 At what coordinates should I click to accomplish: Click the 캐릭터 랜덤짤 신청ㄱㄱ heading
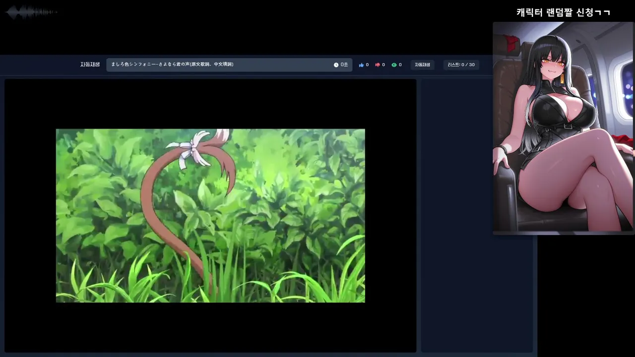pos(563,13)
